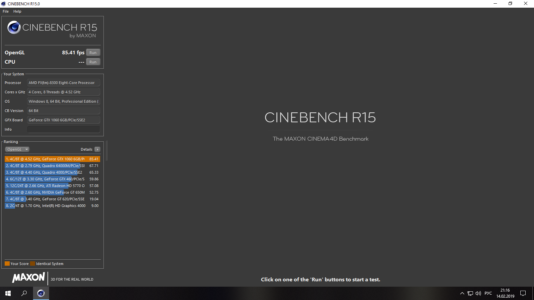
Task: Open the Windows notification center
Action: (x=523, y=293)
